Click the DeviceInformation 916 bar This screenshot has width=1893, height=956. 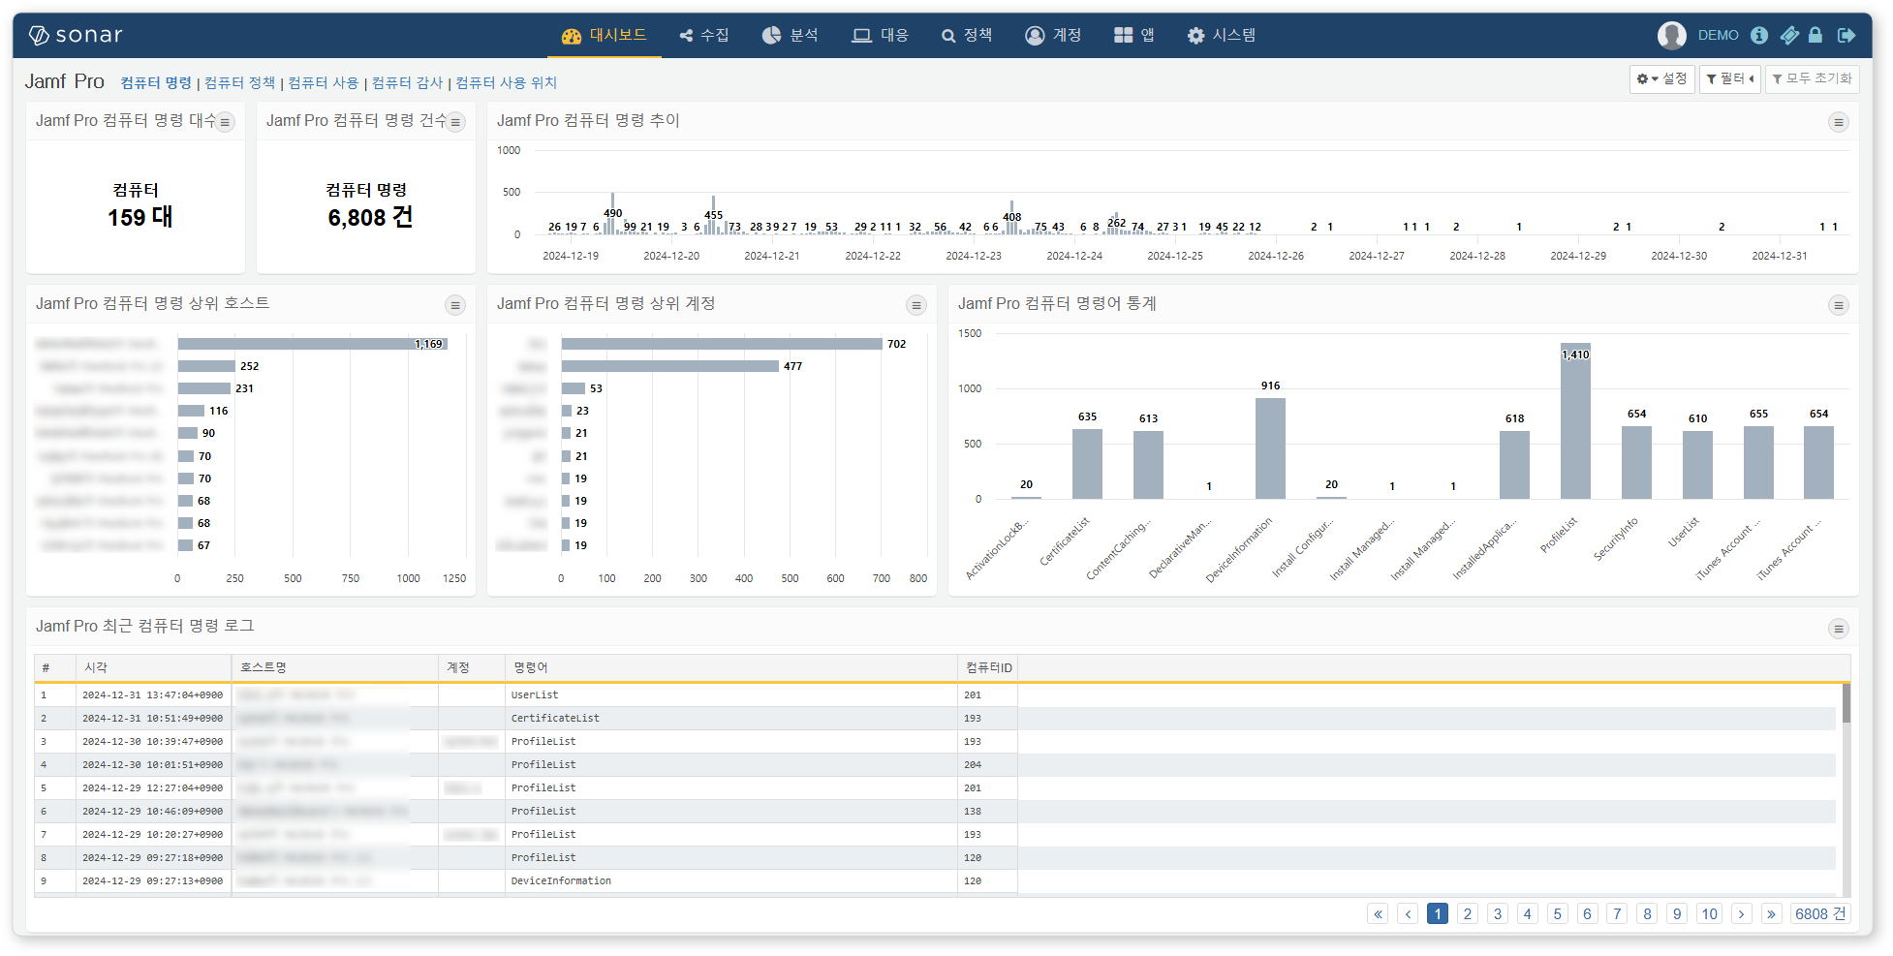coord(1270,448)
